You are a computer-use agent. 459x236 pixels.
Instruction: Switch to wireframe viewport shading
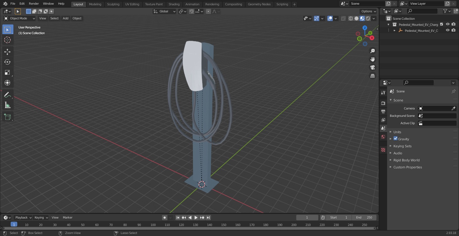coord(351,18)
